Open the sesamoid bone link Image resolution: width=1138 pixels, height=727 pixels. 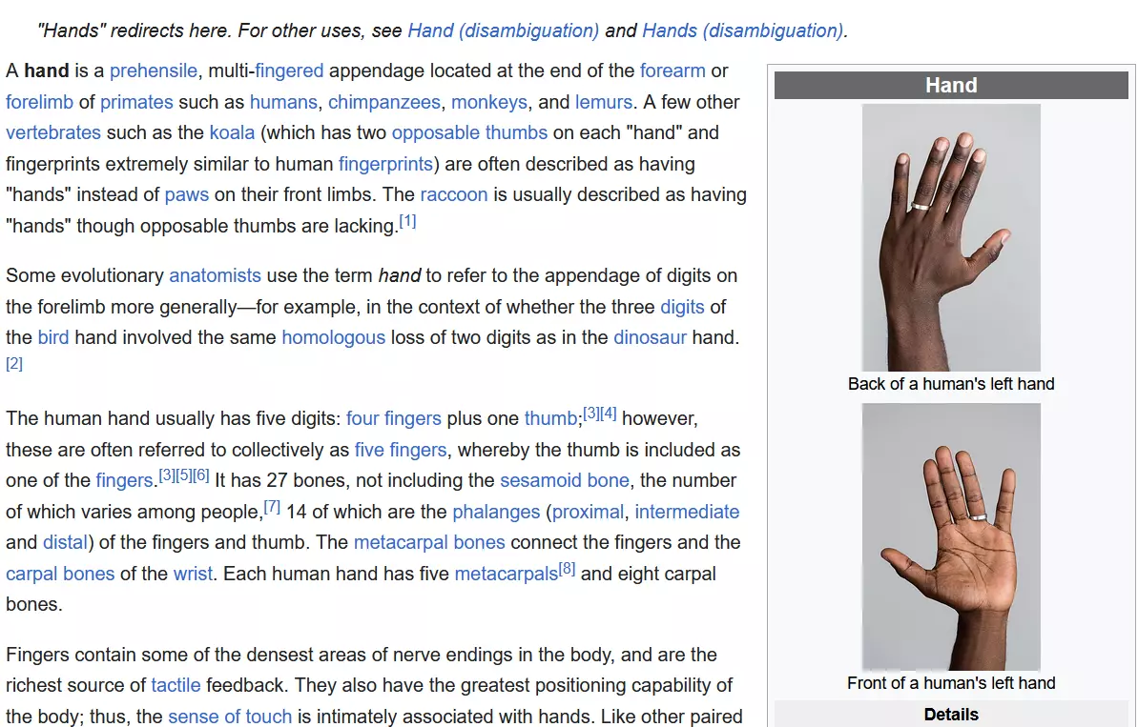point(565,480)
